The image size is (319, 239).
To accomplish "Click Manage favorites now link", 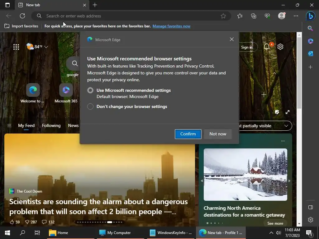I will pyautogui.click(x=172, y=26).
